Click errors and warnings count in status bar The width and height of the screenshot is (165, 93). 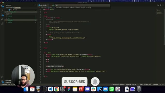13,84
